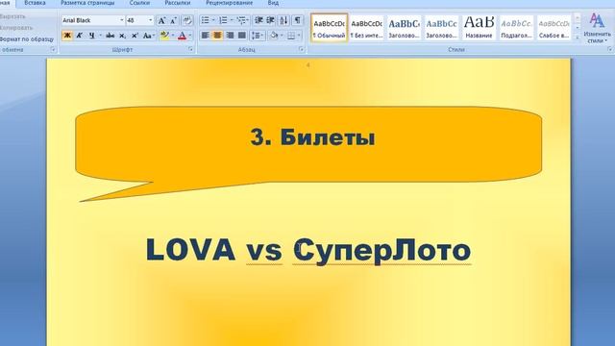This screenshot has width=615, height=346.
Task: Align text left
Action: 205,36
